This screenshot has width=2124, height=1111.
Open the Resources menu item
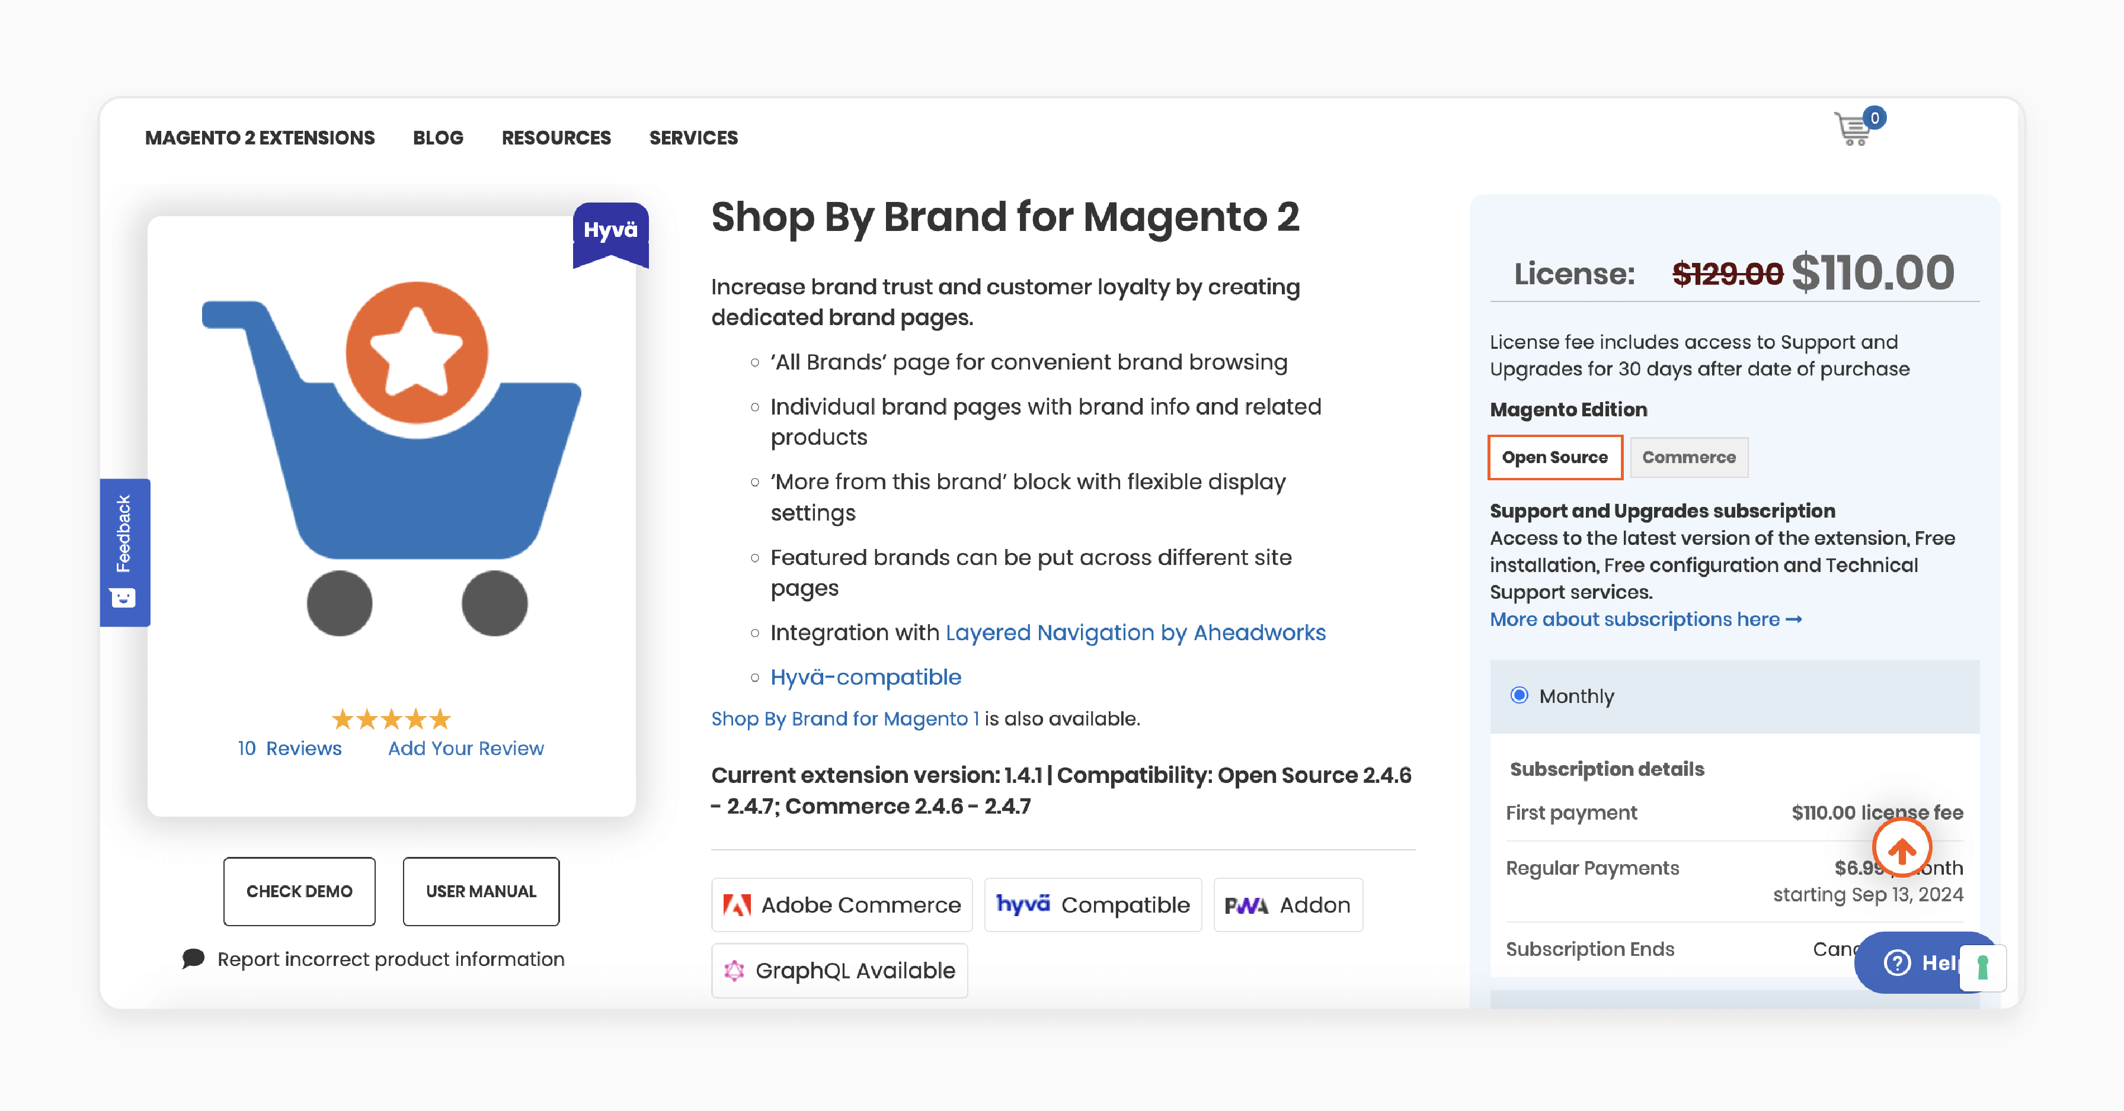[556, 137]
